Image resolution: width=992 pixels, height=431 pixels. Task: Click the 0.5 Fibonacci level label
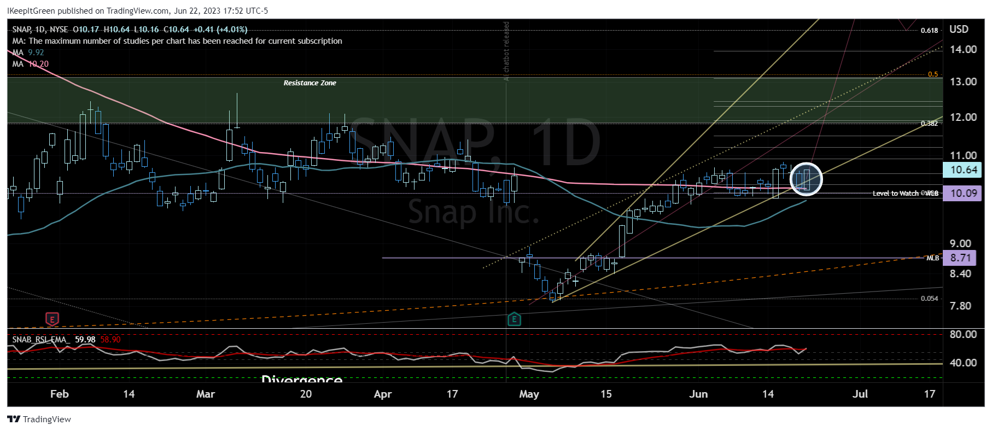(x=933, y=74)
